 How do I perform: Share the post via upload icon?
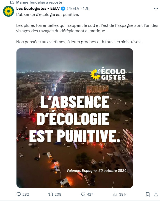pyautogui.click(x=156, y=194)
